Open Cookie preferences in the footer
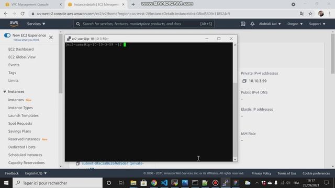This screenshot has width=335, height=188. point(316,173)
